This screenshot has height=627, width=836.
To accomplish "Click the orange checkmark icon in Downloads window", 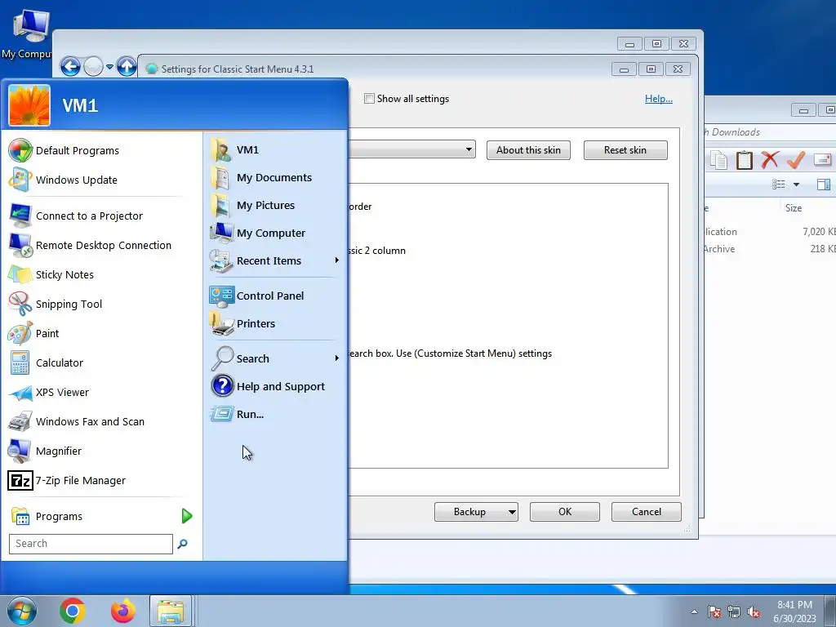I will 795,159.
